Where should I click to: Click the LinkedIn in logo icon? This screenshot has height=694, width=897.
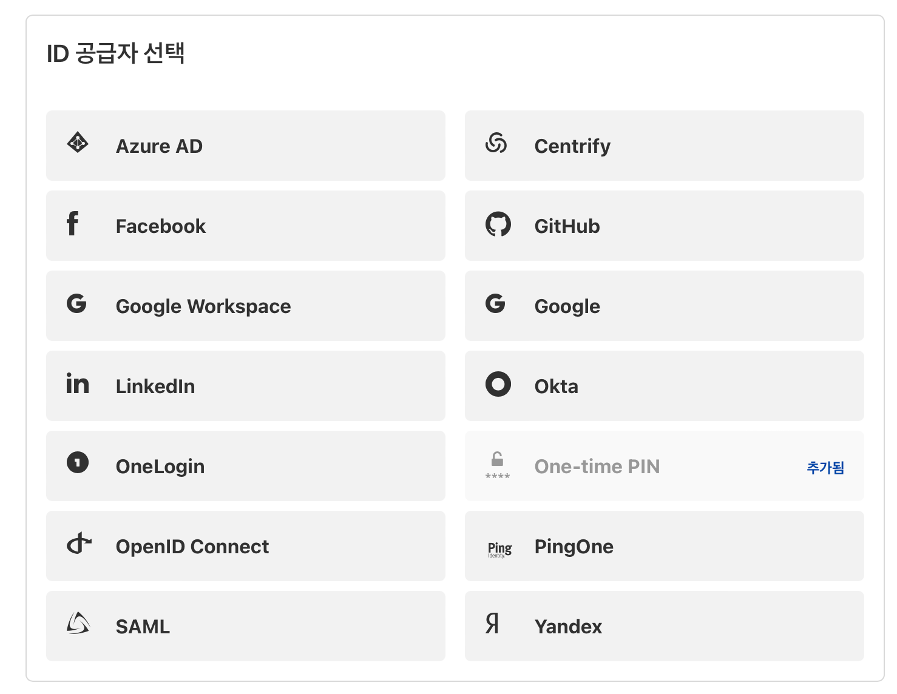[78, 383]
